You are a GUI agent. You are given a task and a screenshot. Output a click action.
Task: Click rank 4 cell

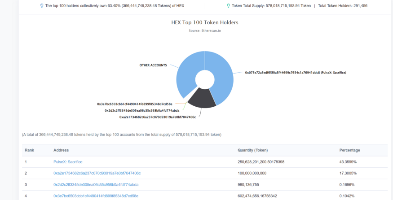pos(26,196)
